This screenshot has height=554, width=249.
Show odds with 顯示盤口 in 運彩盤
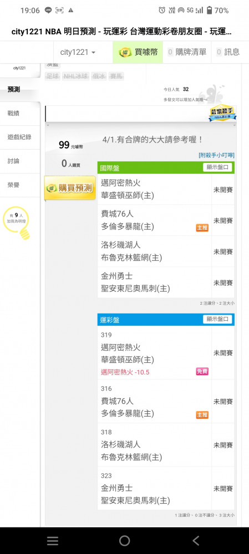pyautogui.click(x=217, y=320)
